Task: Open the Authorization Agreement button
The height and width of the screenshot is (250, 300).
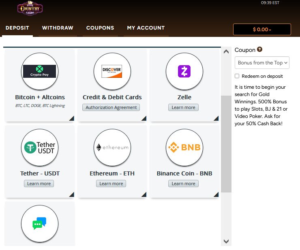Action: point(111,107)
